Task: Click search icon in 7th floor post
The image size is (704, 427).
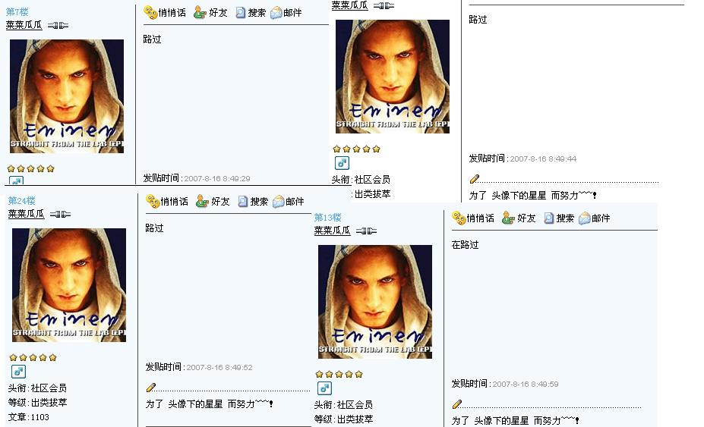Action: pos(241,13)
